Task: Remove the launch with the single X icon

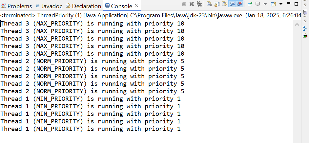Action: [192, 4]
